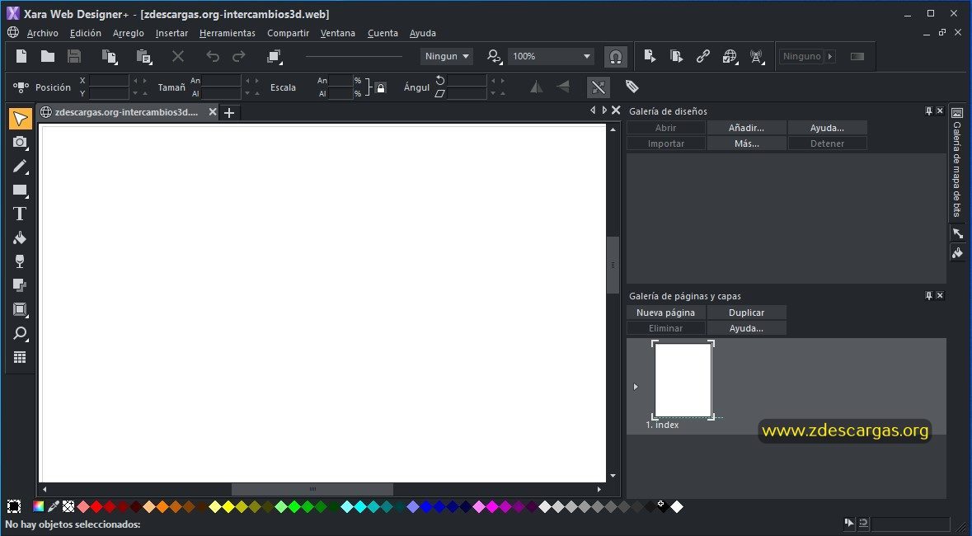Select the Zoom magnifier tool
The image size is (972, 536).
click(x=20, y=334)
